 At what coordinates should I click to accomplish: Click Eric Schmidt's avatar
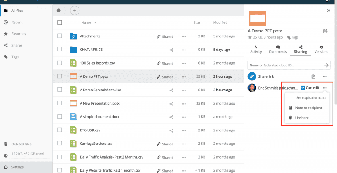pos(252,88)
